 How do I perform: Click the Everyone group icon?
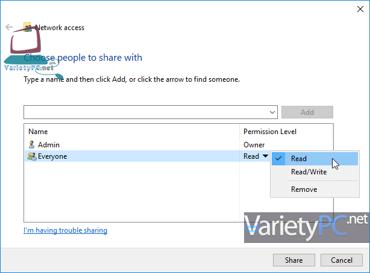point(32,156)
